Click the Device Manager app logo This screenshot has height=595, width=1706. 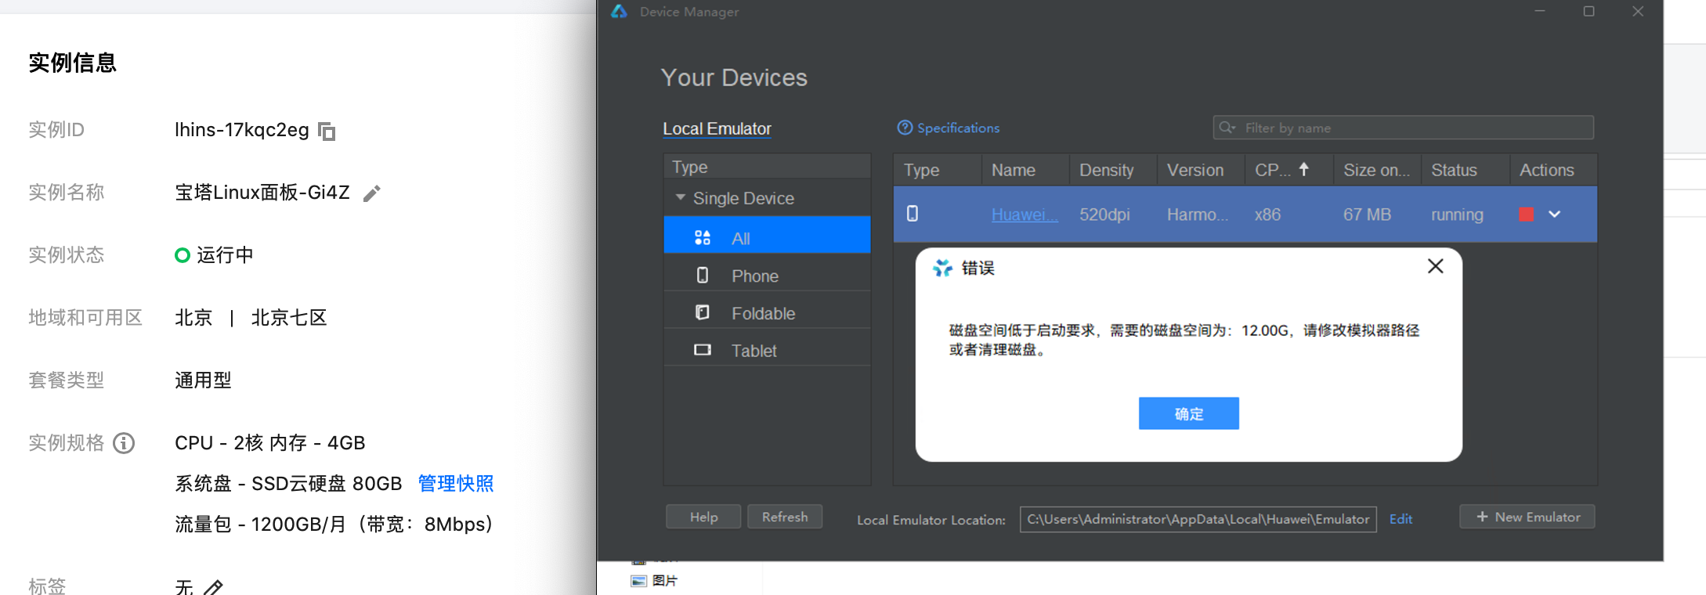(x=620, y=12)
